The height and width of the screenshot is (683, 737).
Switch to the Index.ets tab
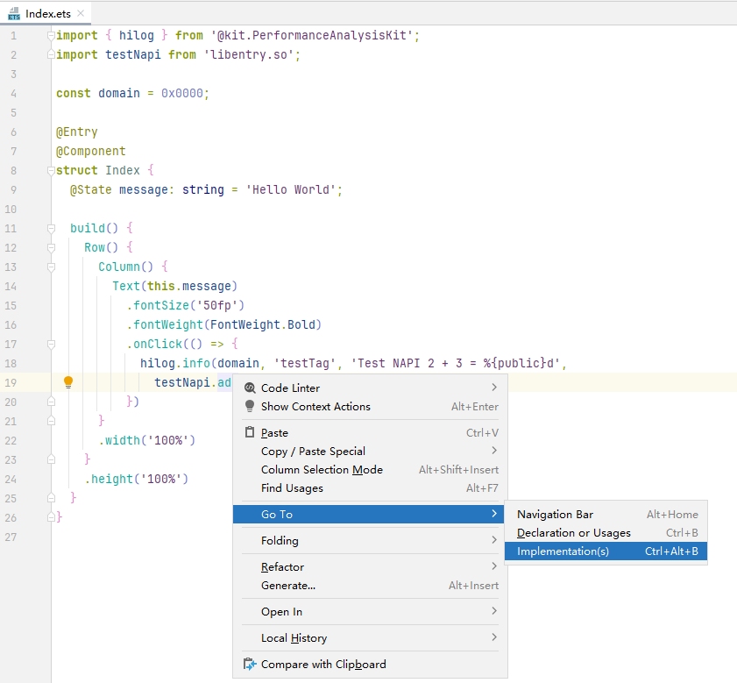coord(47,14)
